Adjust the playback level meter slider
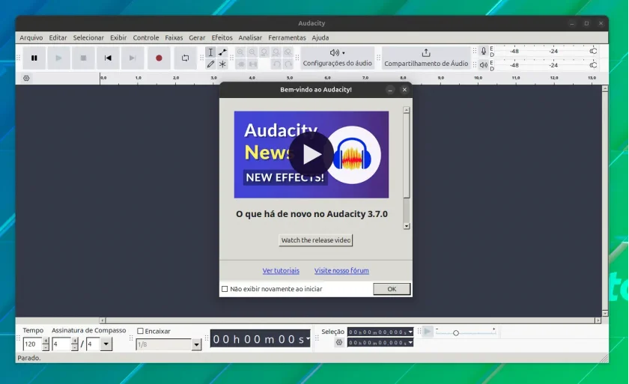This screenshot has width=629, height=384. tap(593, 65)
